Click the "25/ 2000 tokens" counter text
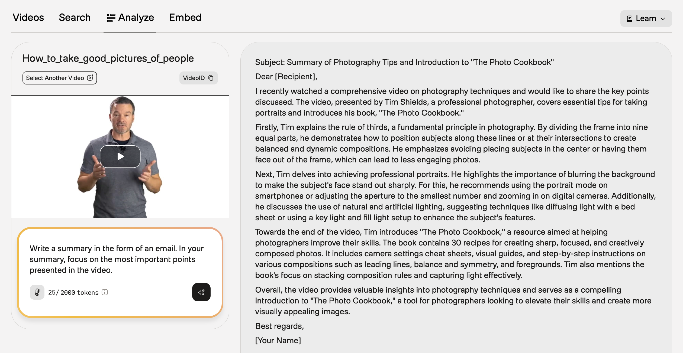The image size is (683, 353). coord(73,293)
